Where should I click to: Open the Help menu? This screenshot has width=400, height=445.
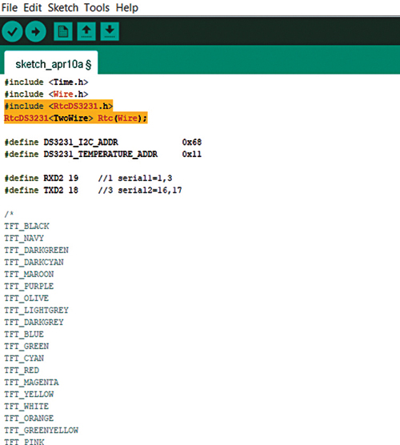click(x=127, y=8)
